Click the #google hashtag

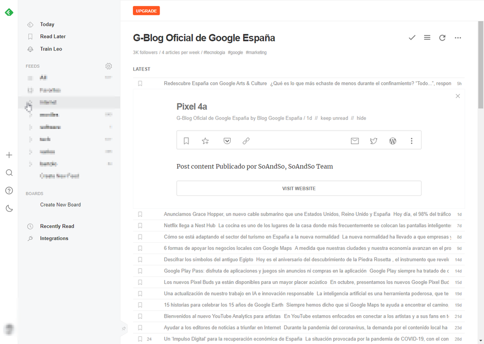coord(235,52)
